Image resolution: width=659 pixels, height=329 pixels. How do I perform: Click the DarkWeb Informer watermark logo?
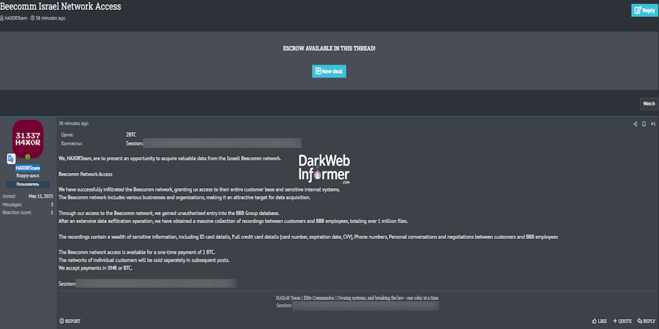324,169
